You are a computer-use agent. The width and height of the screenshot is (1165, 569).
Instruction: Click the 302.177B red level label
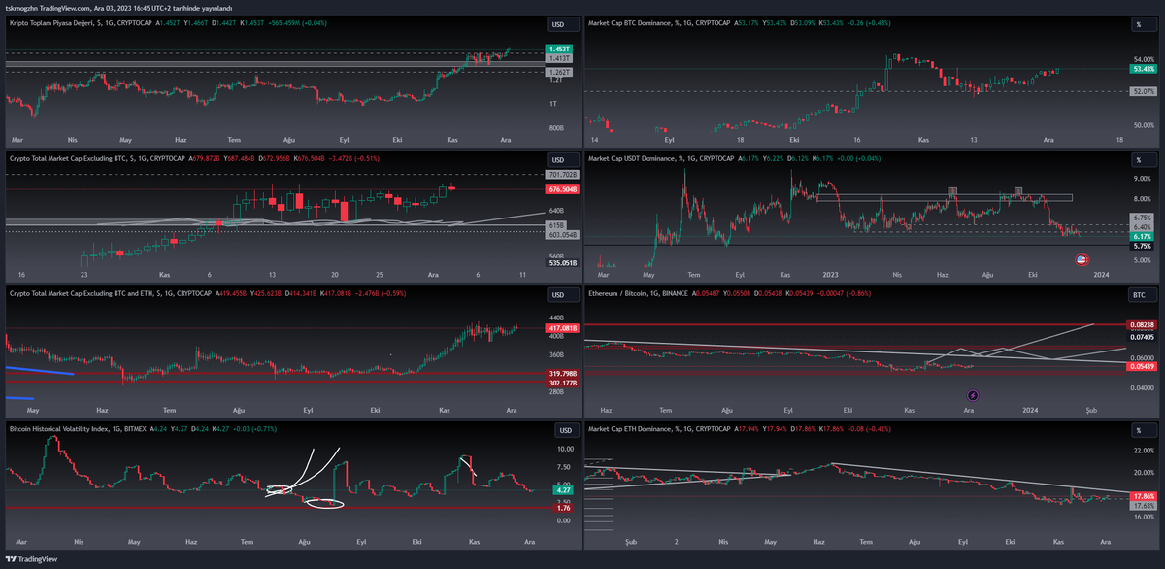(x=564, y=383)
